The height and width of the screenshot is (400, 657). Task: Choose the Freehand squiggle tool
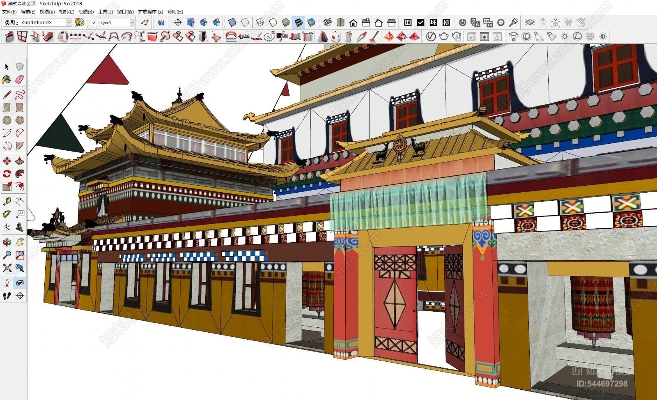(19, 95)
